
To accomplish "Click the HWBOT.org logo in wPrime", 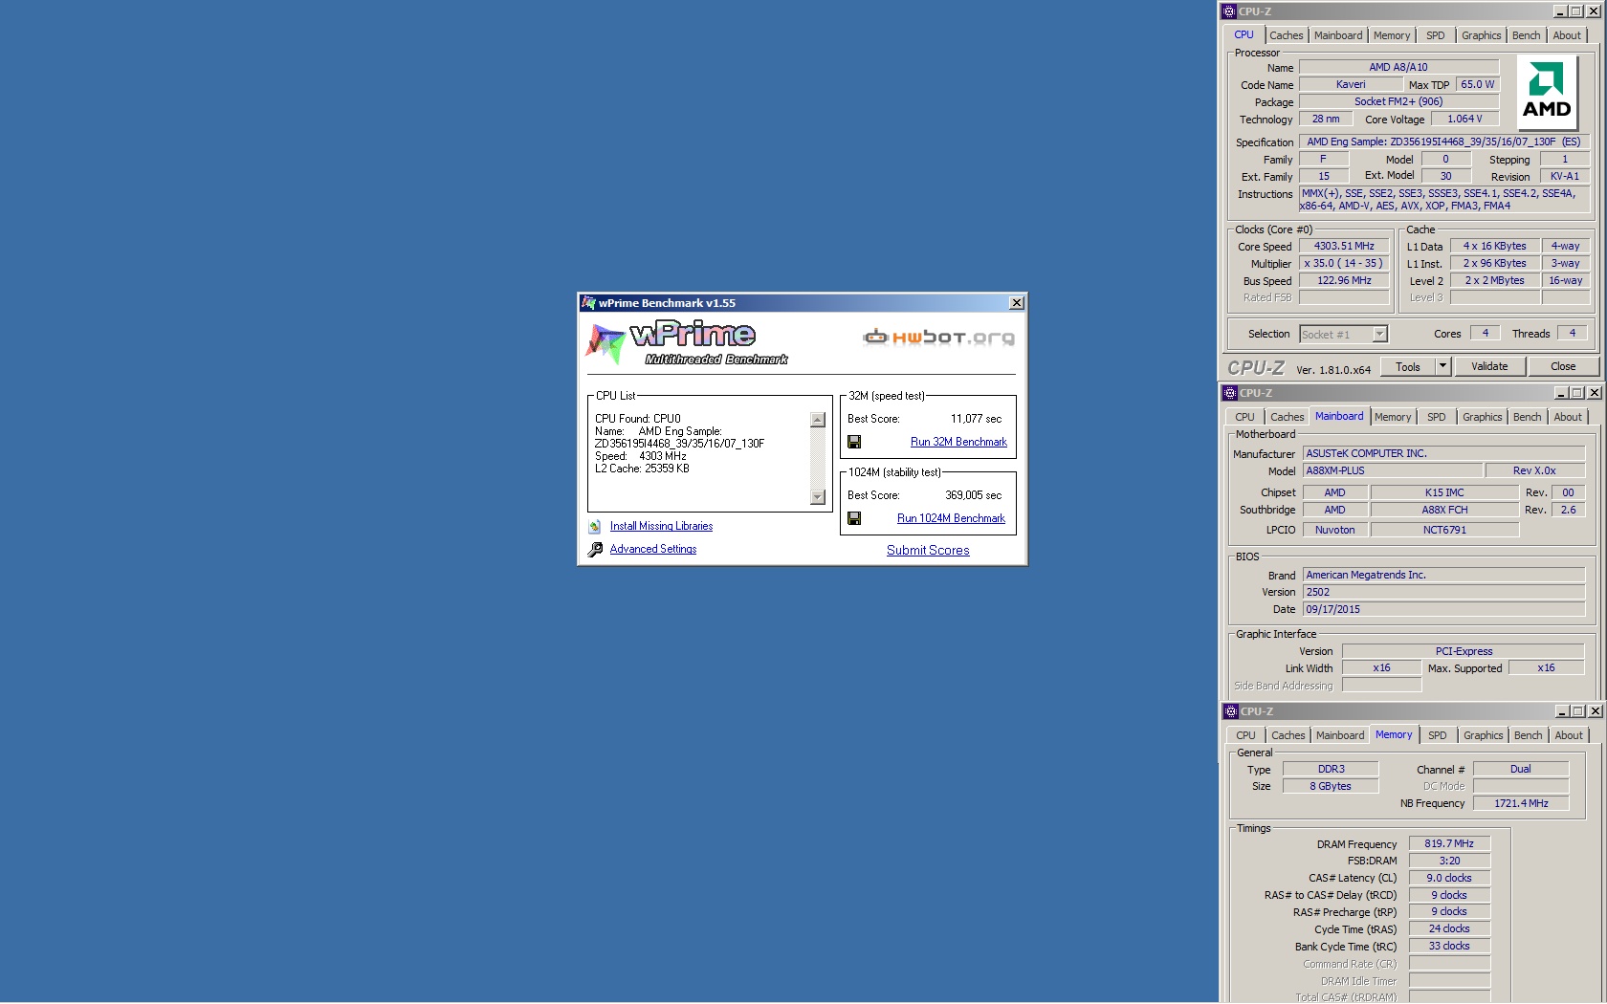I will 938,337.
